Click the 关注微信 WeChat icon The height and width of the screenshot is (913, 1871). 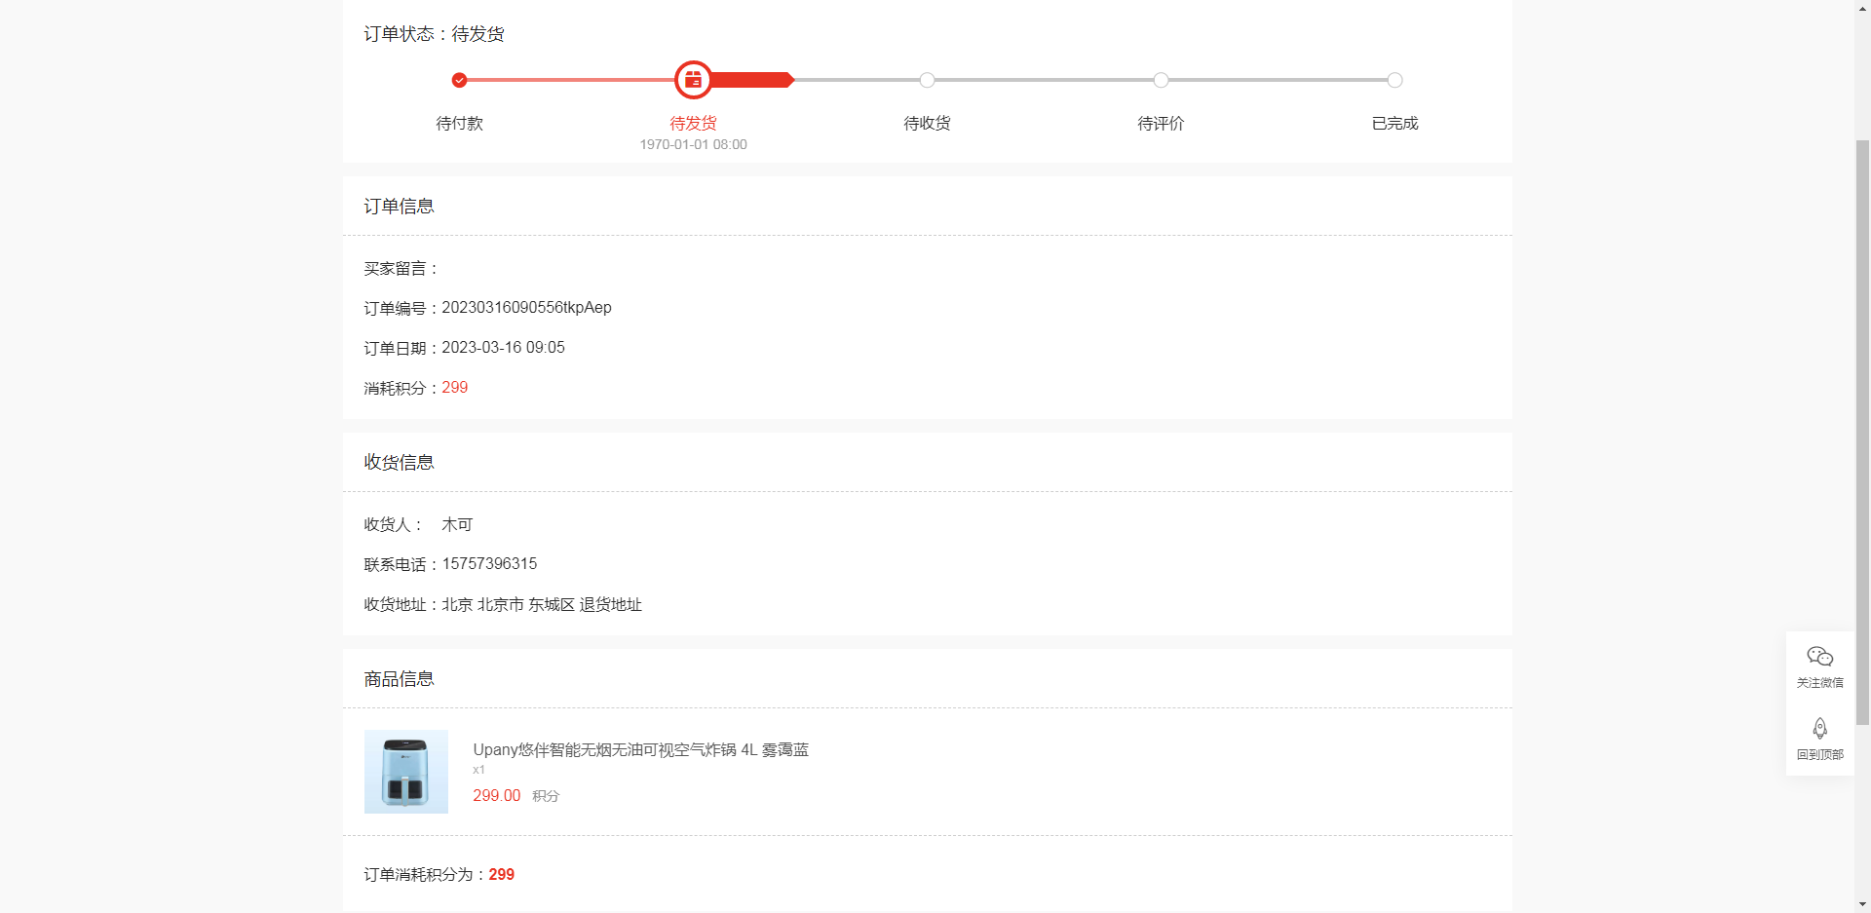click(x=1819, y=656)
